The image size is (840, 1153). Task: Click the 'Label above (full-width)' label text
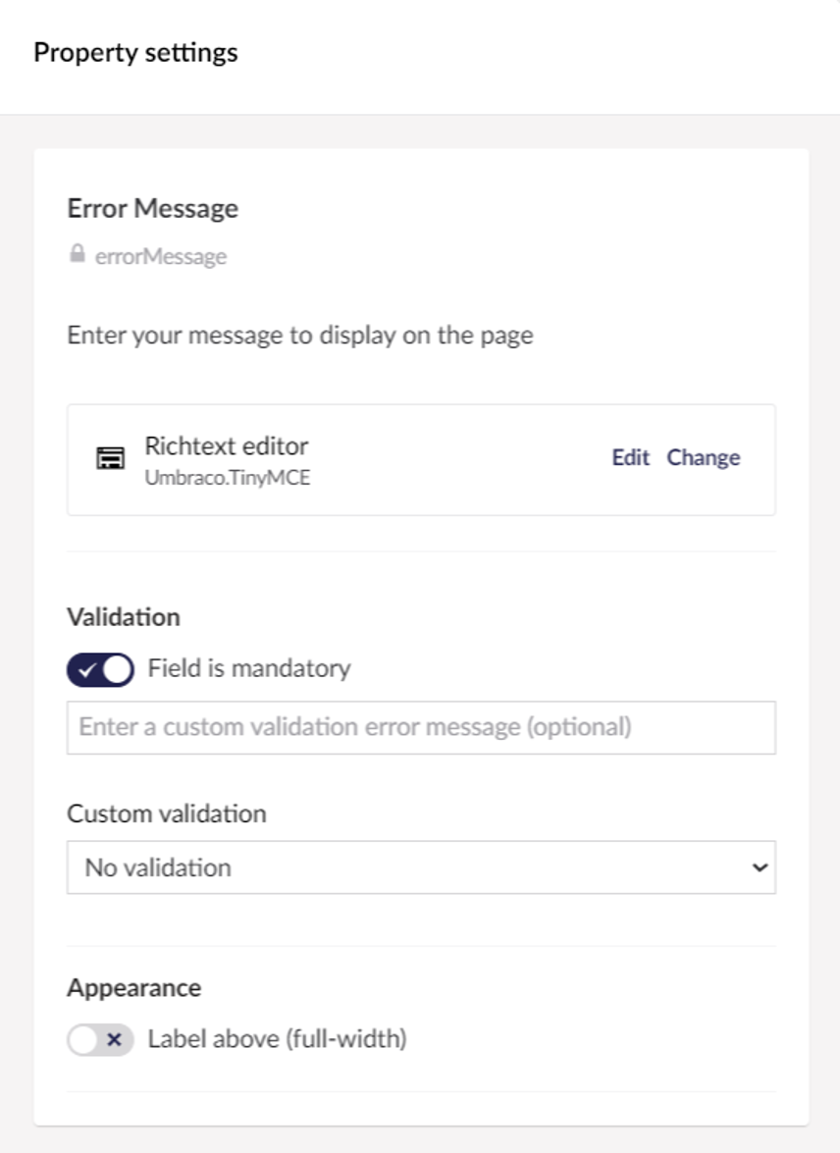coord(277,1039)
